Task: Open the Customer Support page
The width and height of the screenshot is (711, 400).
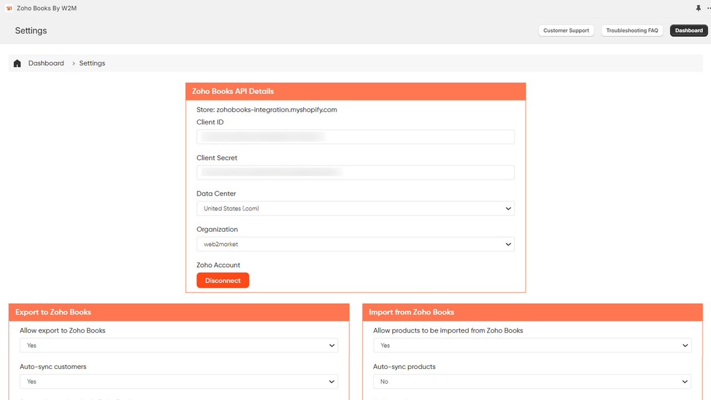Action: (566, 31)
